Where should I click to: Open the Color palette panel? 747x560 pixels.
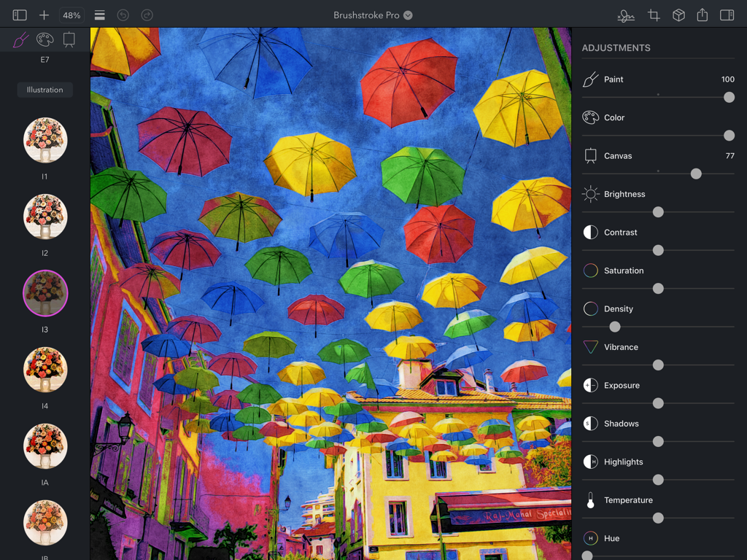(45, 39)
